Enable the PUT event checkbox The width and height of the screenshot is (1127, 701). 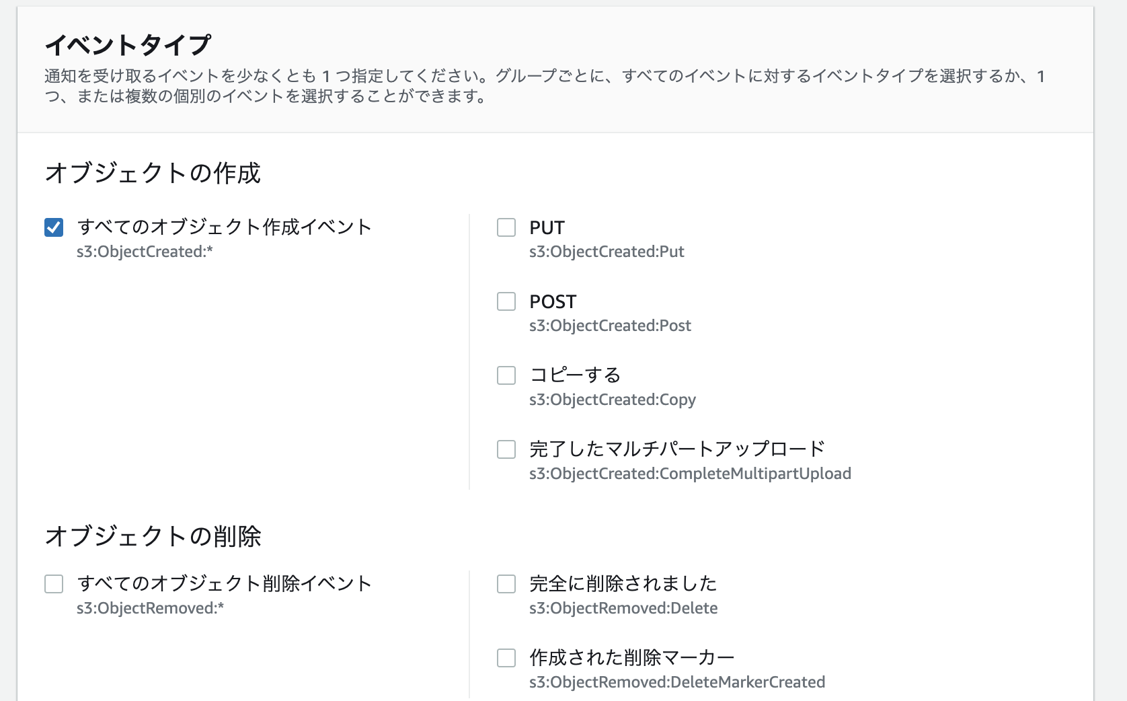click(506, 228)
